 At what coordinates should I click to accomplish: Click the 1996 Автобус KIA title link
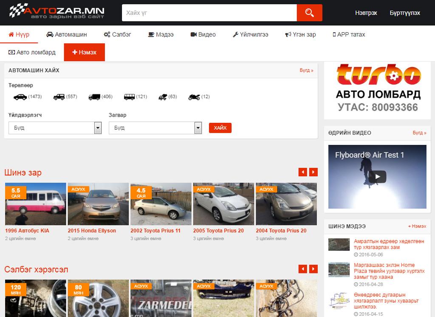coord(27,231)
